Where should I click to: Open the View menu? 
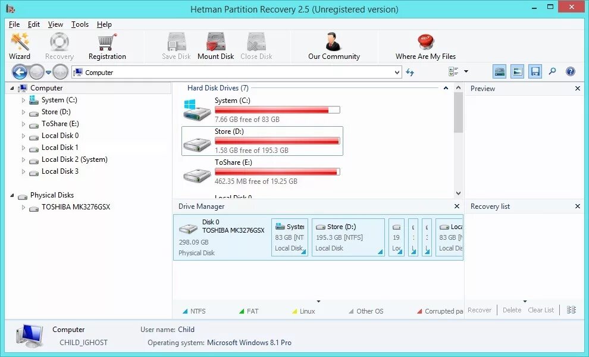(55, 24)
